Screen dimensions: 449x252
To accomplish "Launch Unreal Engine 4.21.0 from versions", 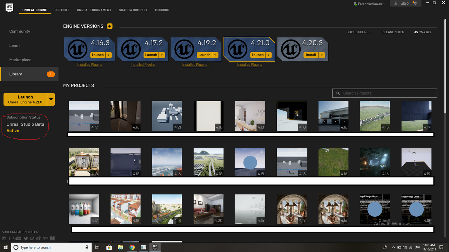I will (x=257, y=55).
